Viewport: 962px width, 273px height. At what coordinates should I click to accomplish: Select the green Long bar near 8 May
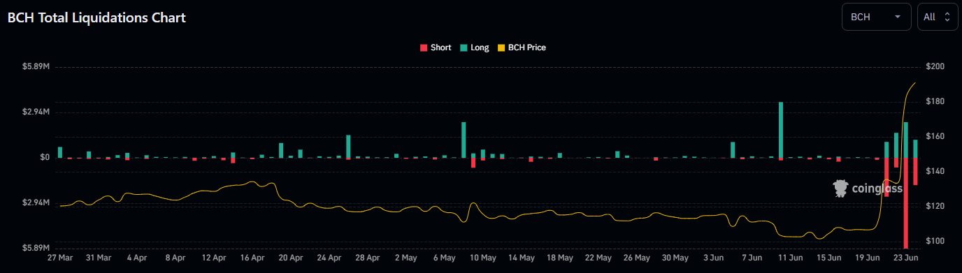click(464, 140)
